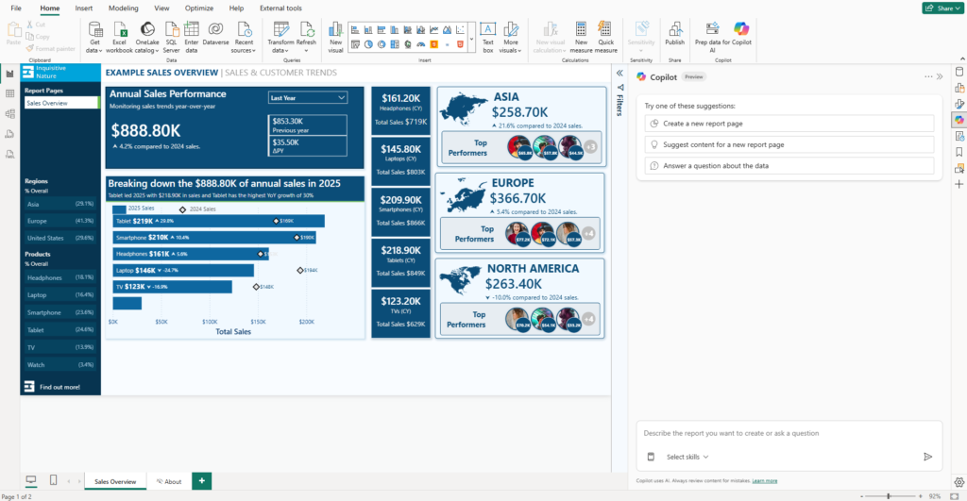Click the Copilot ribbon button
The image size is (967, 501).
(x=741, y=34)
